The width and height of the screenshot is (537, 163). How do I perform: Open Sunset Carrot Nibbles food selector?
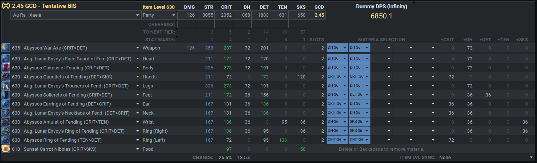pos(76,149)
